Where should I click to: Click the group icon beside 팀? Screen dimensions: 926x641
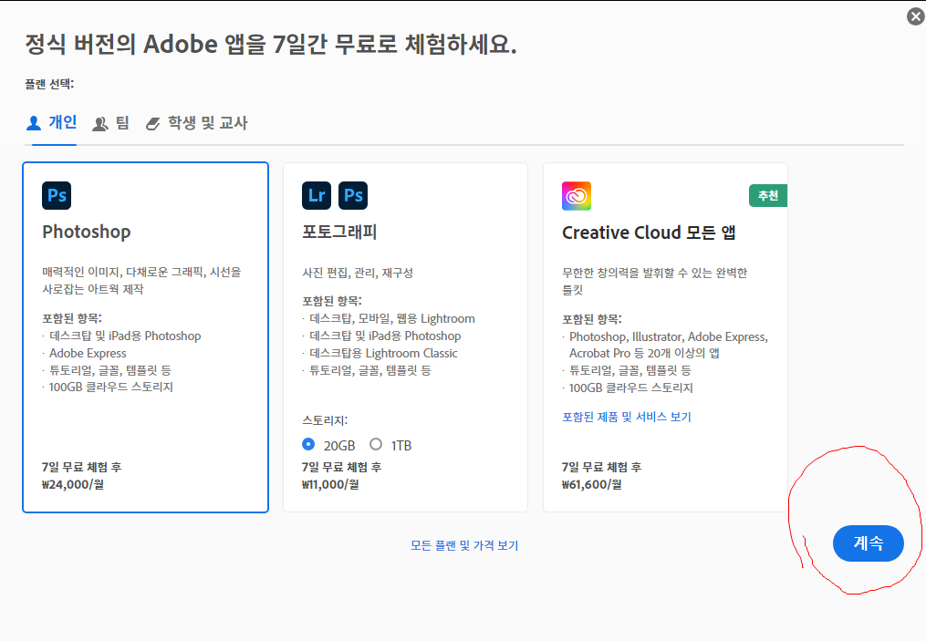100,123
